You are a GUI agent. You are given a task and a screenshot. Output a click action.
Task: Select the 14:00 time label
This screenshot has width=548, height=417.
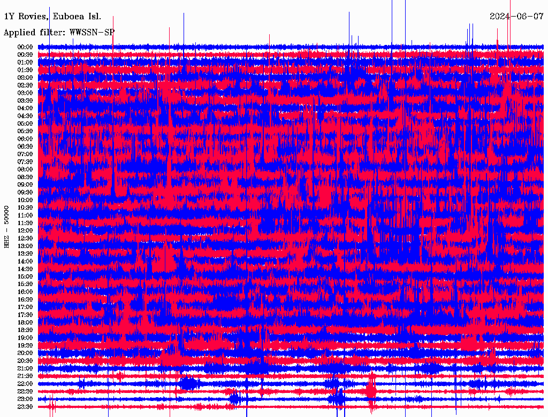pos(25,261)
